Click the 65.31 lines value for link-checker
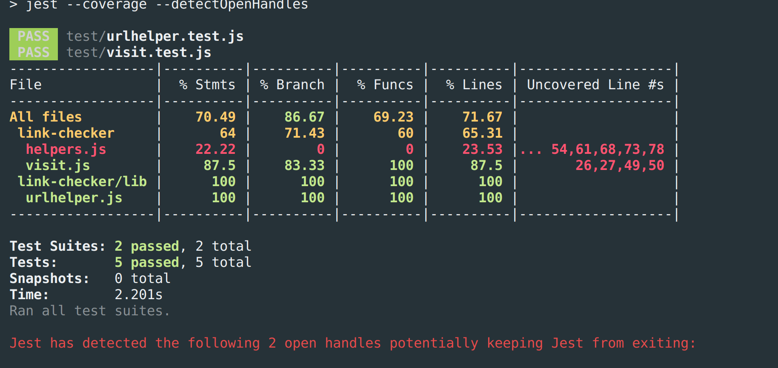The image size is (778, 368). 482,133
